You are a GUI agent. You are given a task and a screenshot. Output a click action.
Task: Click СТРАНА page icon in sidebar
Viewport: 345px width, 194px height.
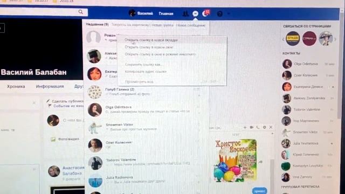click(309, 38)
